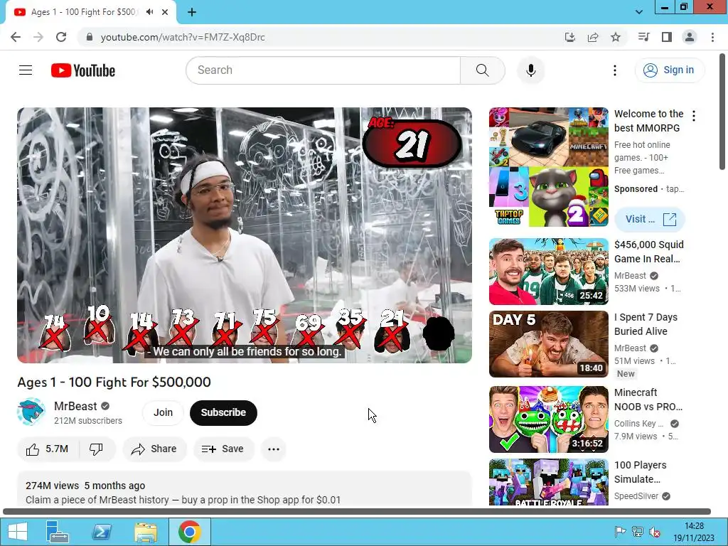This screenshot has width=728, height=546.
Task: Bookmark this tab with star icon
Action: point(616,37)
